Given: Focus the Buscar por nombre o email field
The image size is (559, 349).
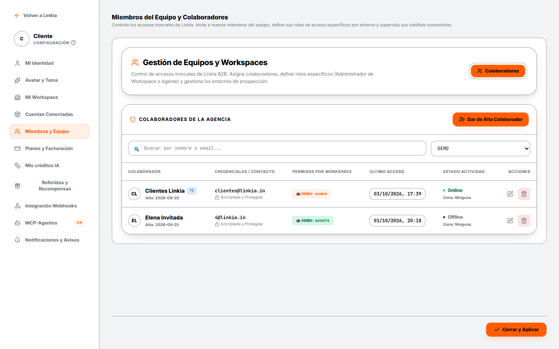Looking at the screenshot, I should pyautogui.click(x=277, y=148).
